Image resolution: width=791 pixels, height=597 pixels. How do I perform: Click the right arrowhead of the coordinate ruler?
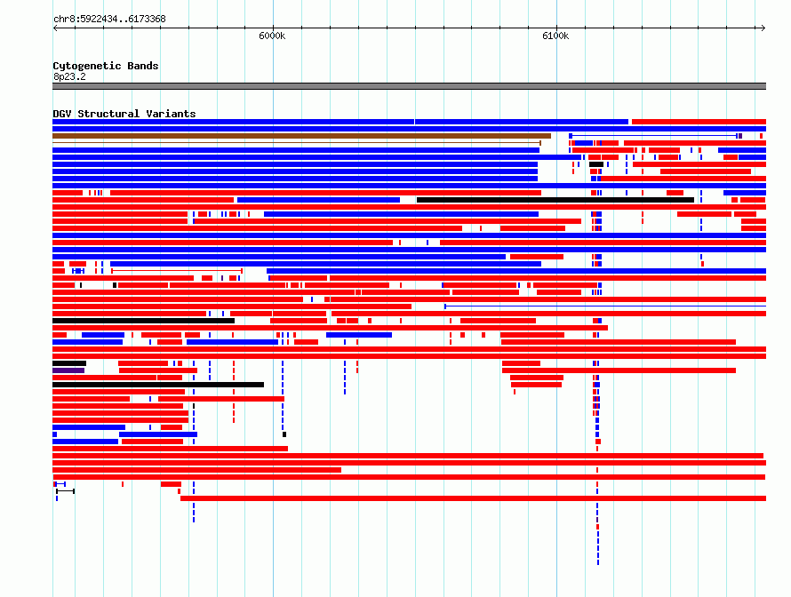point(763,28)
